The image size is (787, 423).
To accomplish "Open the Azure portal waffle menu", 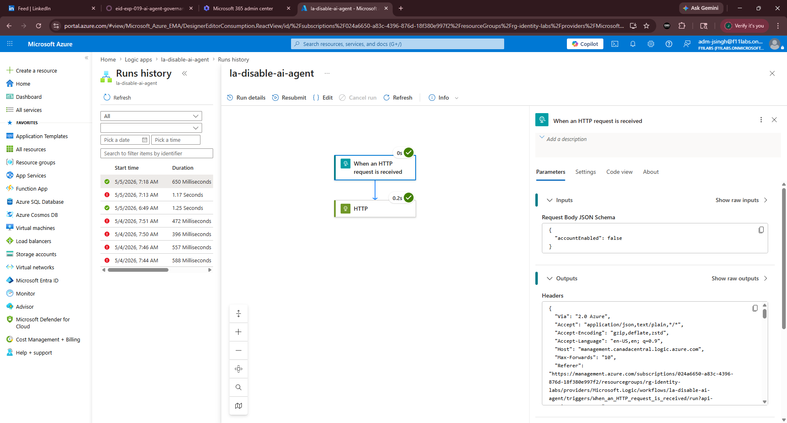I will [10, 44].
